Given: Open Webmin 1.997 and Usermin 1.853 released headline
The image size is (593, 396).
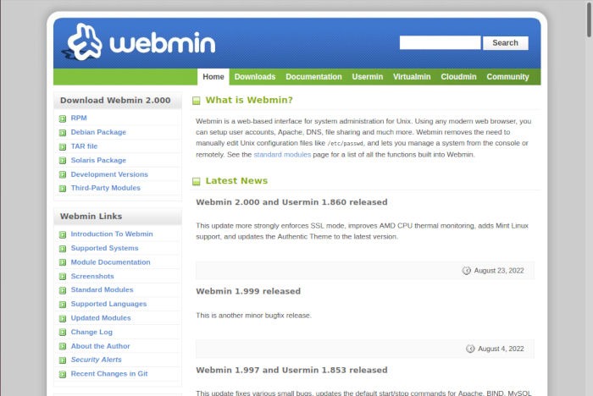Looking at the screenshot, I should click(x=291, y=370).
